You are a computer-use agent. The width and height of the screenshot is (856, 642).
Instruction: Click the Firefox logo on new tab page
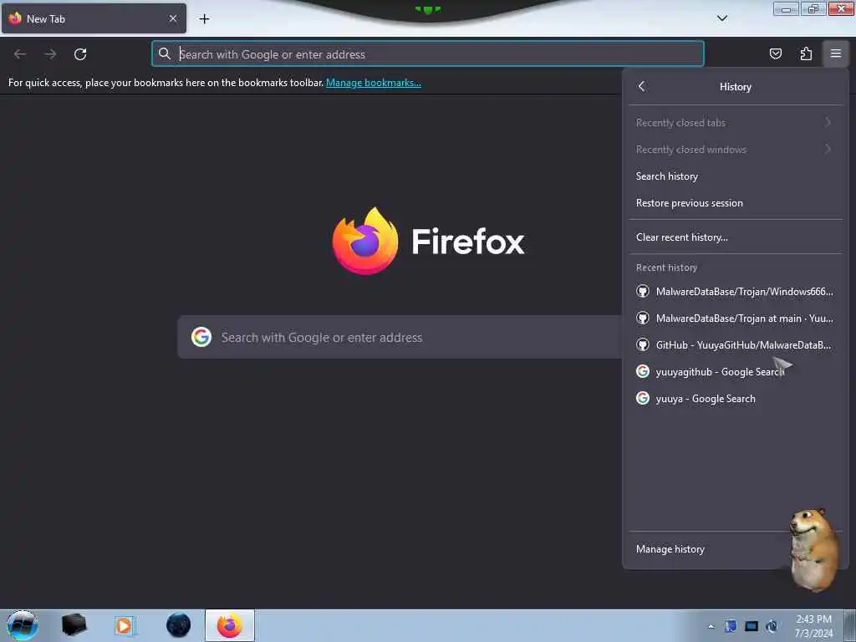pyautogui.click(x=365, y=241)
